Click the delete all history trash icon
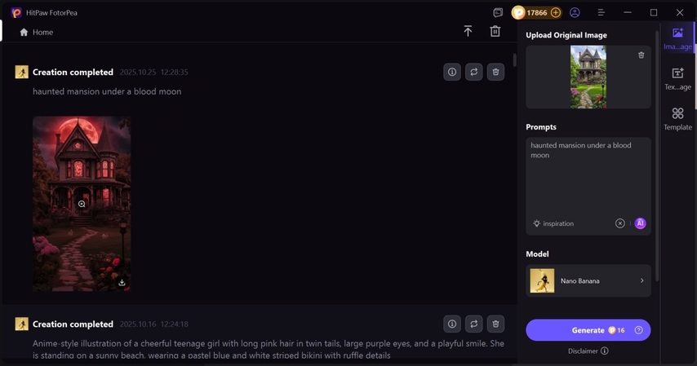697x366 pixels. (x=495, y=31)
